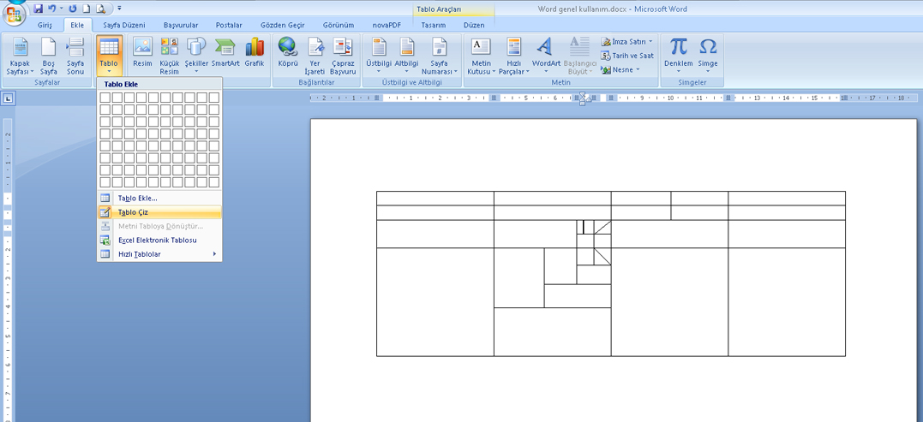Open the Küçük Resim clip art pane
Screen dimensions: 923x422
click(x=170, y=56)
